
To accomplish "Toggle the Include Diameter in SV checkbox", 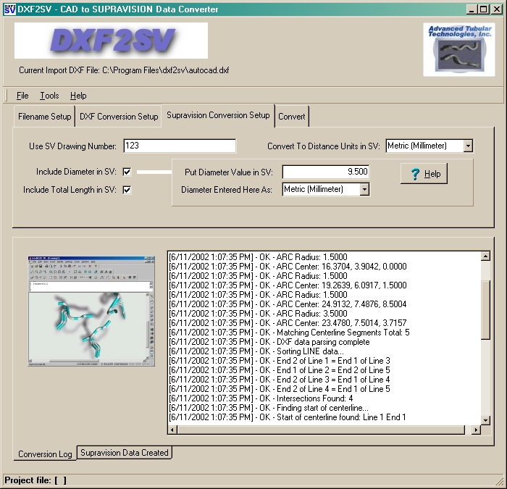I will pos(127,172).
